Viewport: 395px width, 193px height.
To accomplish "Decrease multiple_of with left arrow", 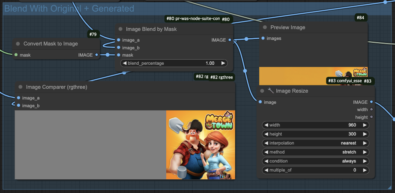I will (x=266, y=170).
